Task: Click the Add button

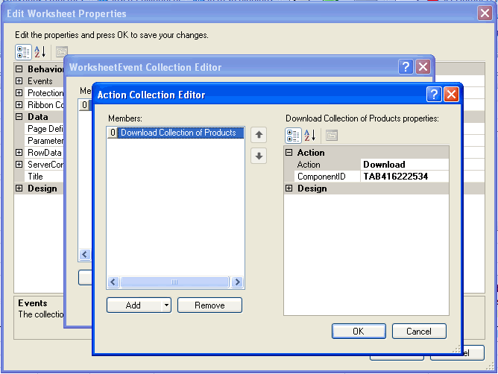Action: (x=133, y=305)
